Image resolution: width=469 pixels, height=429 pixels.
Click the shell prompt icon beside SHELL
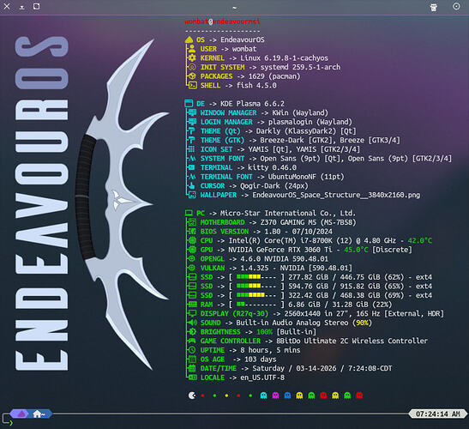point(192,85)
